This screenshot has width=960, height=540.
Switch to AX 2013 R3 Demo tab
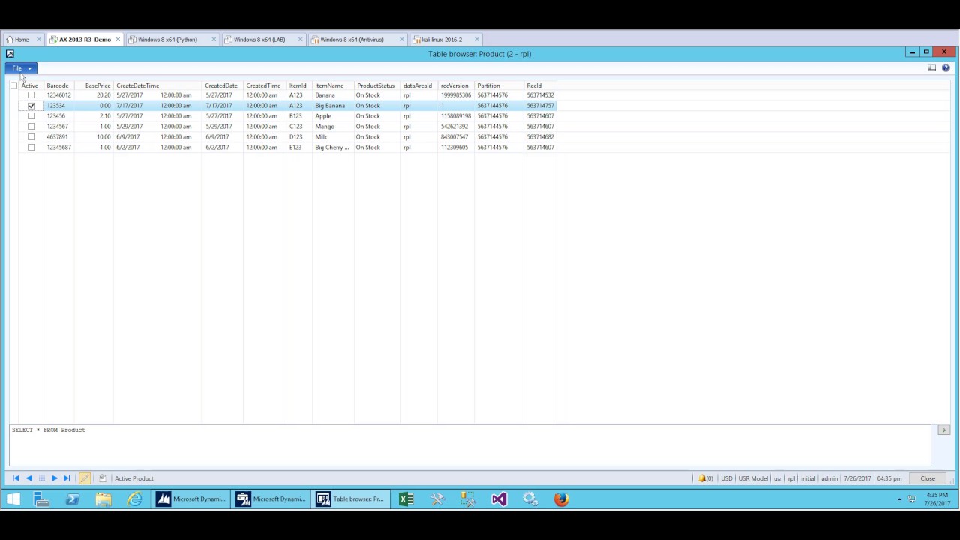pyautogui.click(x=85, y=40)
